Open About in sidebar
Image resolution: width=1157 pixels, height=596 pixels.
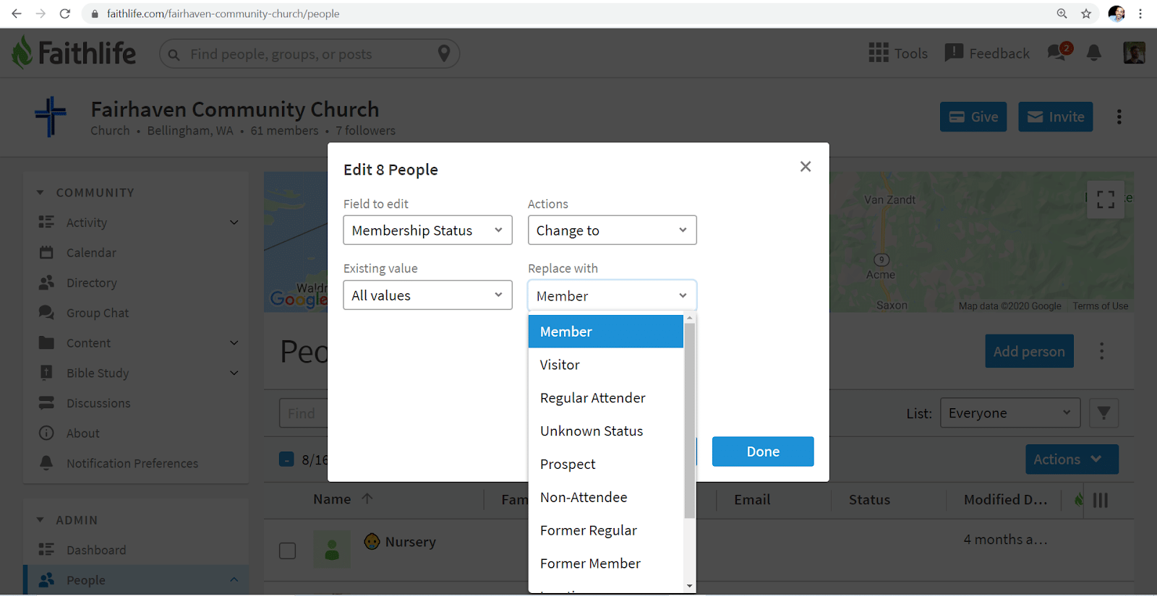coord(83,433)
